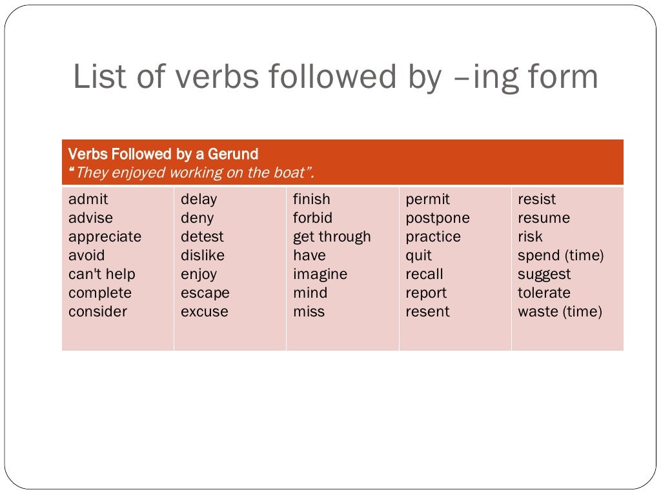
Task: Click the word 'detest'
Action: pyautogui.click(x=202, y=236)
